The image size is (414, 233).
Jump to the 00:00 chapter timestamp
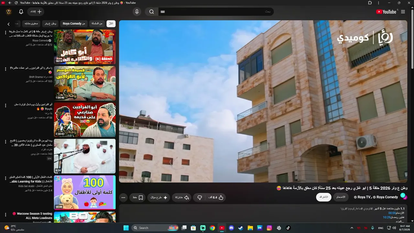point(392,213)
